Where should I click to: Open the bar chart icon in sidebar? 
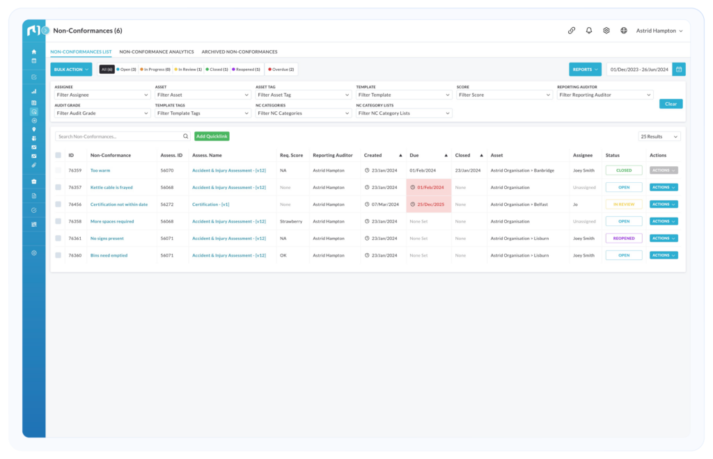coord(34,92)
